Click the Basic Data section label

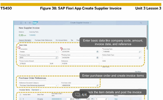23,45
